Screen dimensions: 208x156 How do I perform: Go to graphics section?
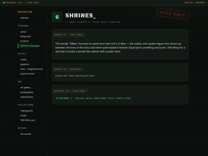tap(25, 64)
